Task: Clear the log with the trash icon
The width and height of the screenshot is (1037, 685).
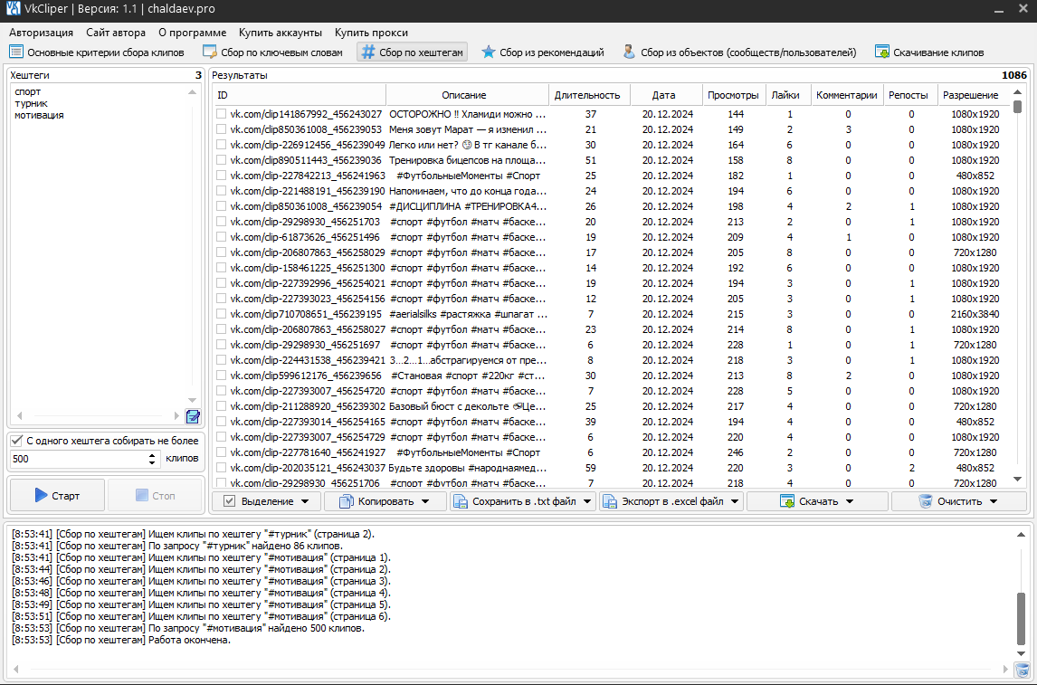Action: tap(1022, 670)
